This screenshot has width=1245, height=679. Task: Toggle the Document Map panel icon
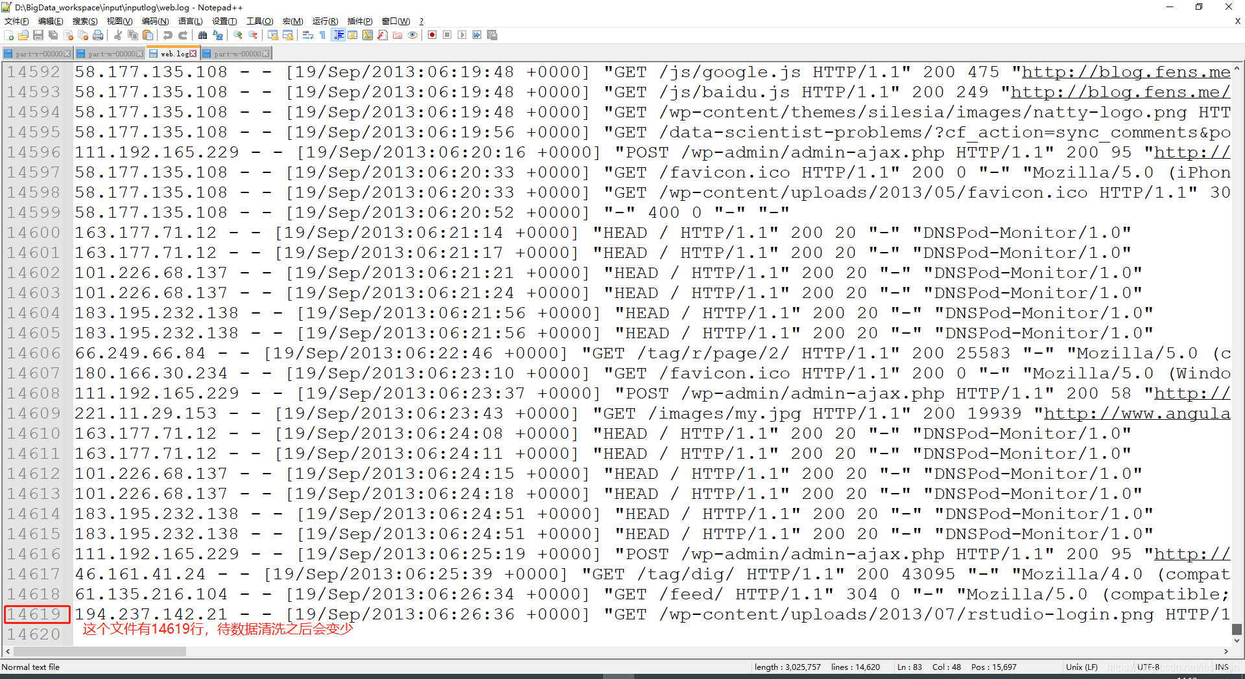coord(368,35)
